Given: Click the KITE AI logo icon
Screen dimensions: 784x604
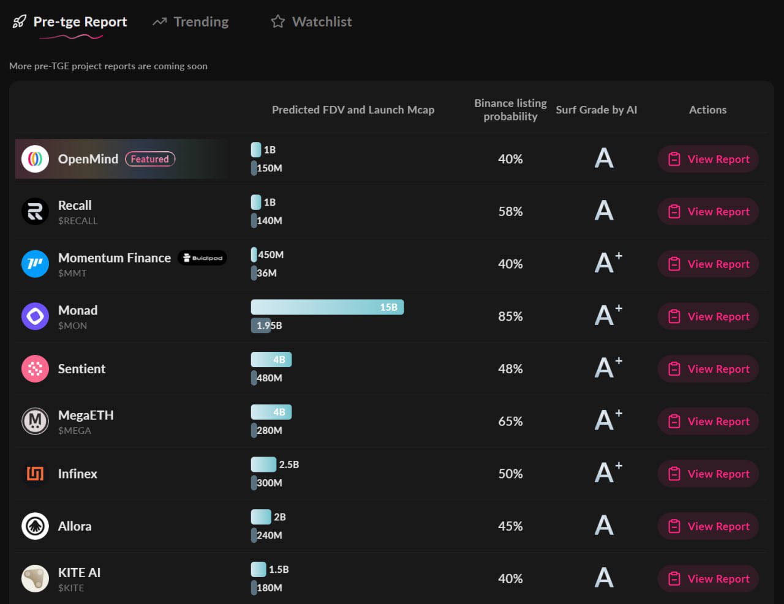Looking at the screenshot, I should [x=35, y=578].
